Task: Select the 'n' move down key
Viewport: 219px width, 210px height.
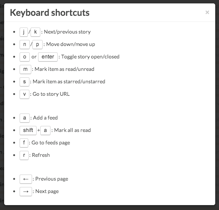Action: [25, 44]
